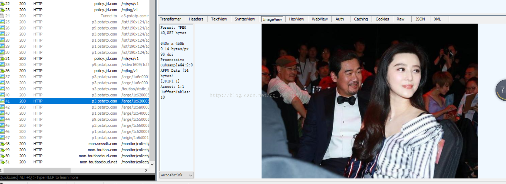Open the Caching tab
This screenshot has height=184, width=506.
[361, 19]
